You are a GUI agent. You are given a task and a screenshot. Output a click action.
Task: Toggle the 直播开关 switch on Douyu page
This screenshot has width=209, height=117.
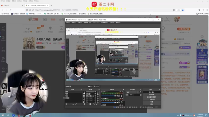(x=39, y=28)
